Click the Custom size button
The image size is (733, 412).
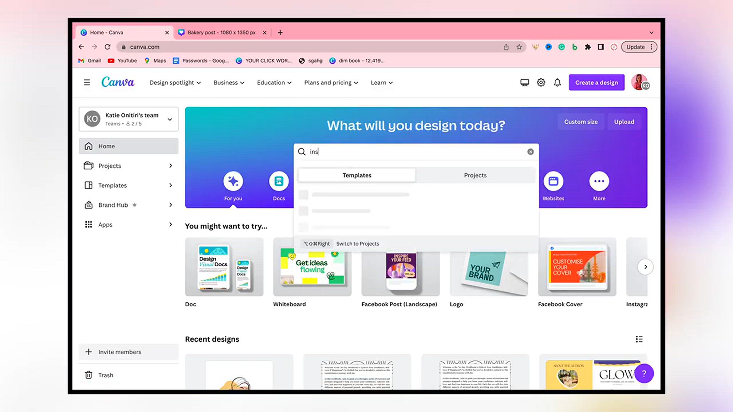click(x=581, y=122)
